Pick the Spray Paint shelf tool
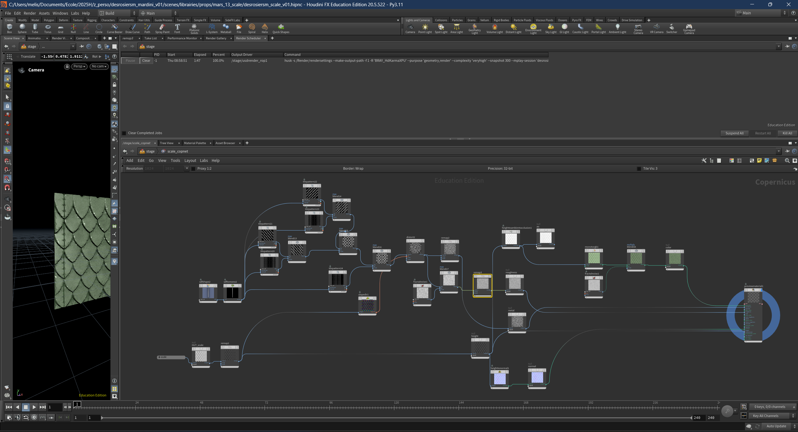 (x=162, y=28)
